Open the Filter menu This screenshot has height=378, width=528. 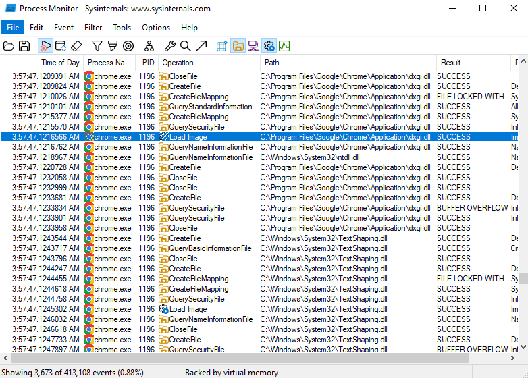click(x=93, y=28)
